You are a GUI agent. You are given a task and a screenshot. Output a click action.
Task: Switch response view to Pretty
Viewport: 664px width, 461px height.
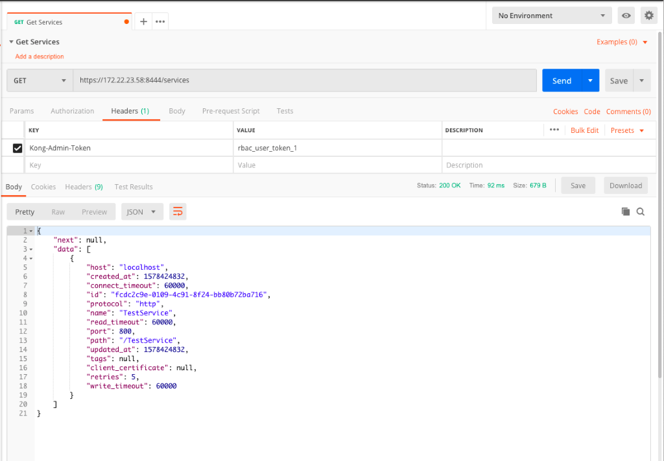coord(25,211)
